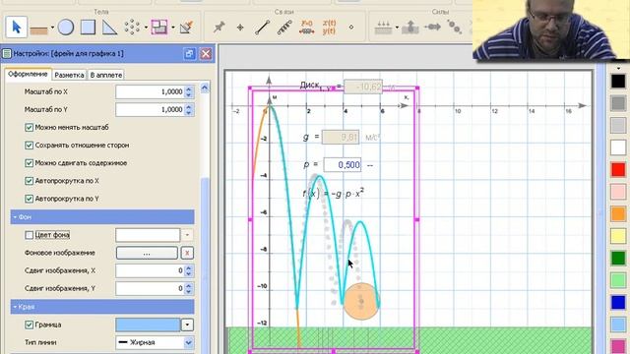Open the border color dropdown arrow
630x354 pixels.
tap(187, 324)
